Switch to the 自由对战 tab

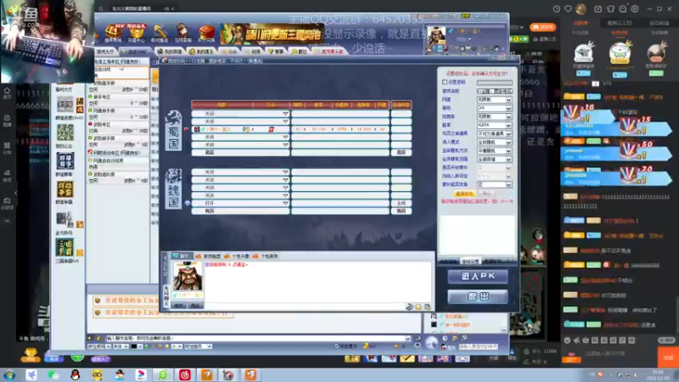pos(134,52)
